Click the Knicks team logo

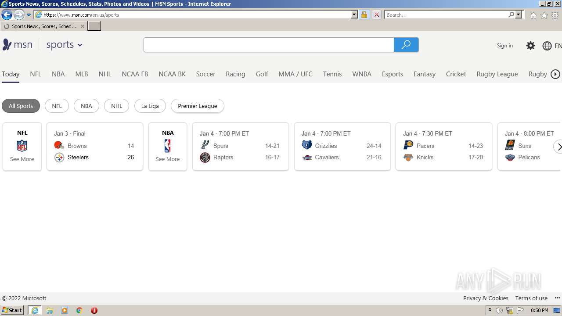coord(408,157)
